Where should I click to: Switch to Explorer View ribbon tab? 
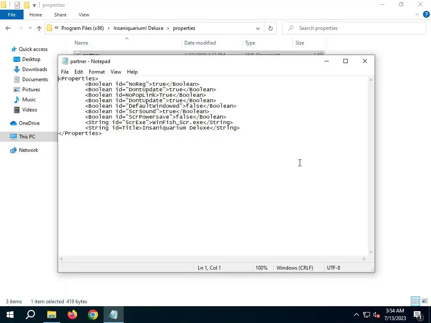[x=84, y=15]
